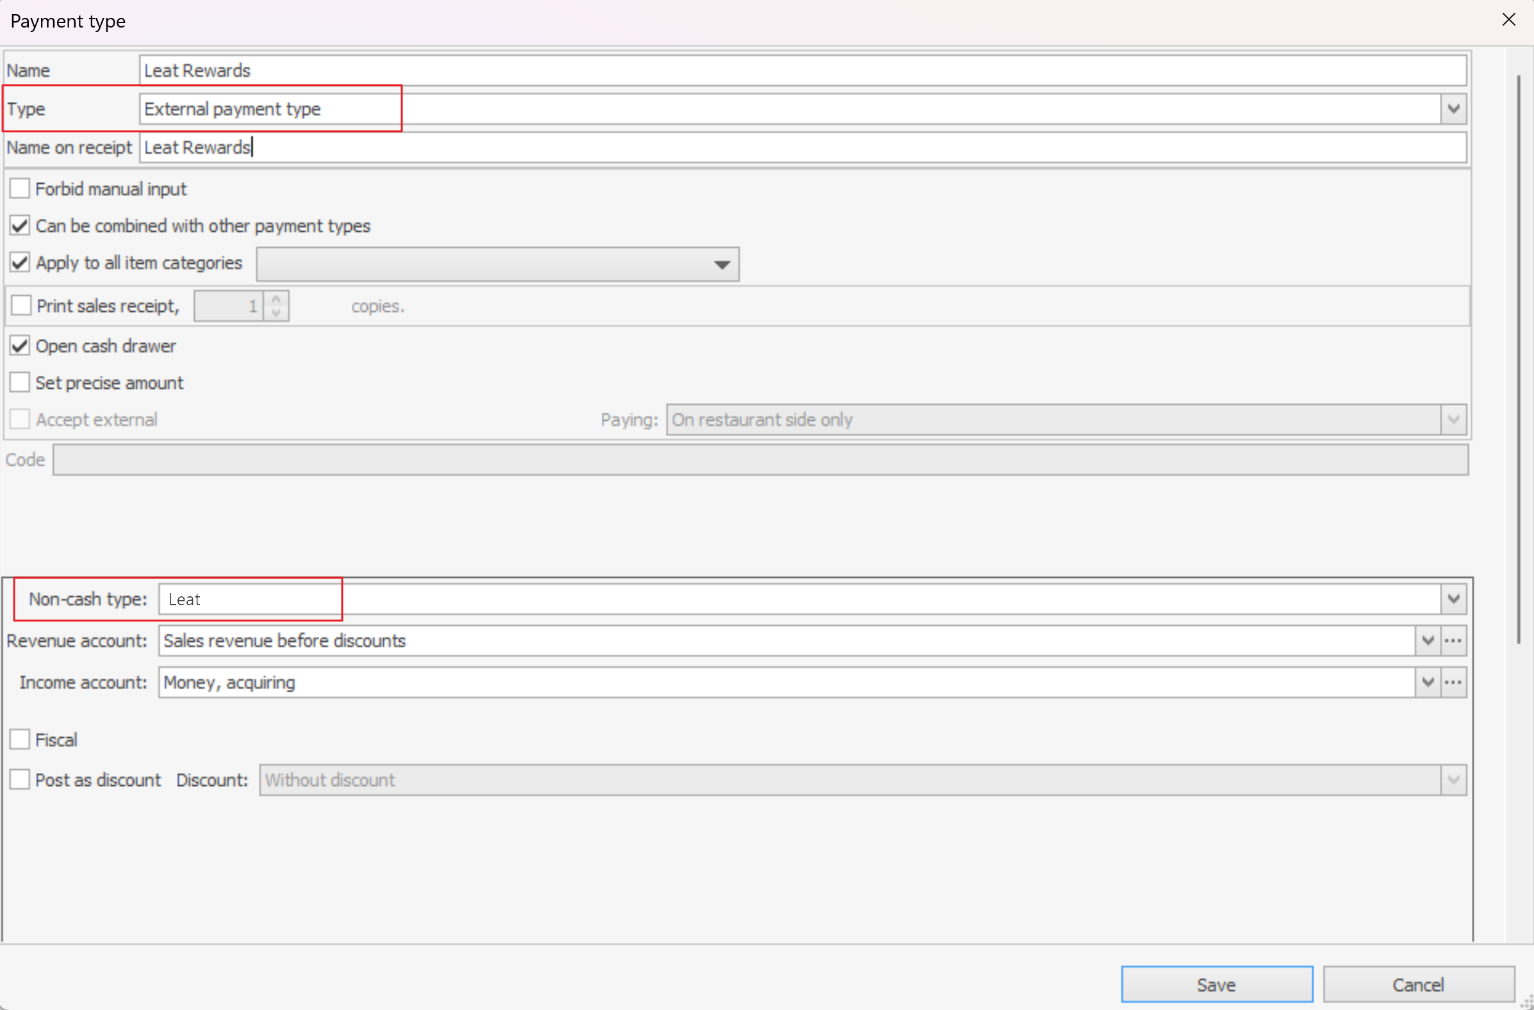Enable Post as discount checkbox
Screen dimensions: 1534x1010
click(20, 779)
